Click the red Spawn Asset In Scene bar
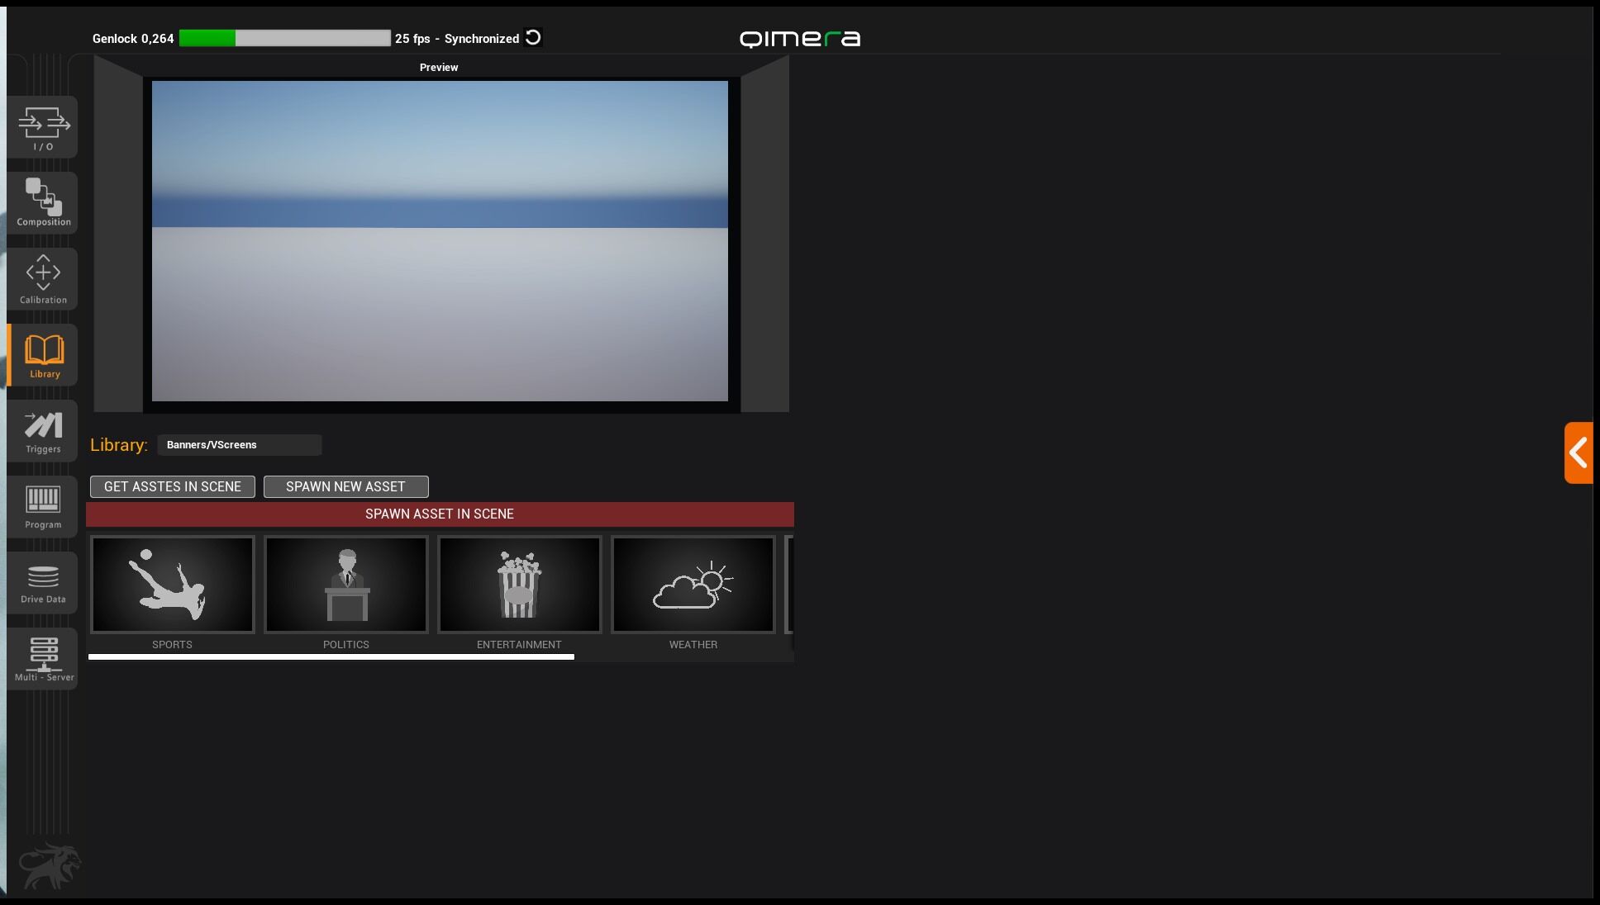The image size is (1600, 905). (440, 514)
